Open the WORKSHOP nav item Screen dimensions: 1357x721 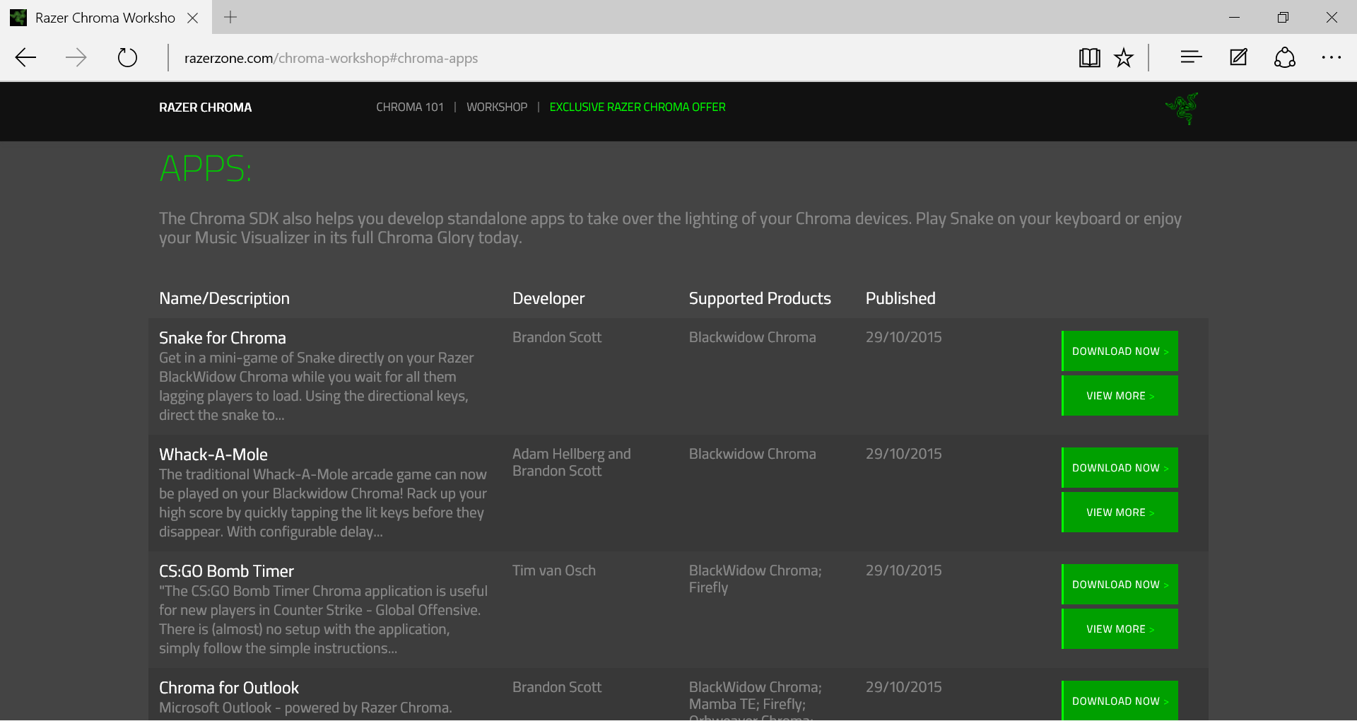point(497,107)
